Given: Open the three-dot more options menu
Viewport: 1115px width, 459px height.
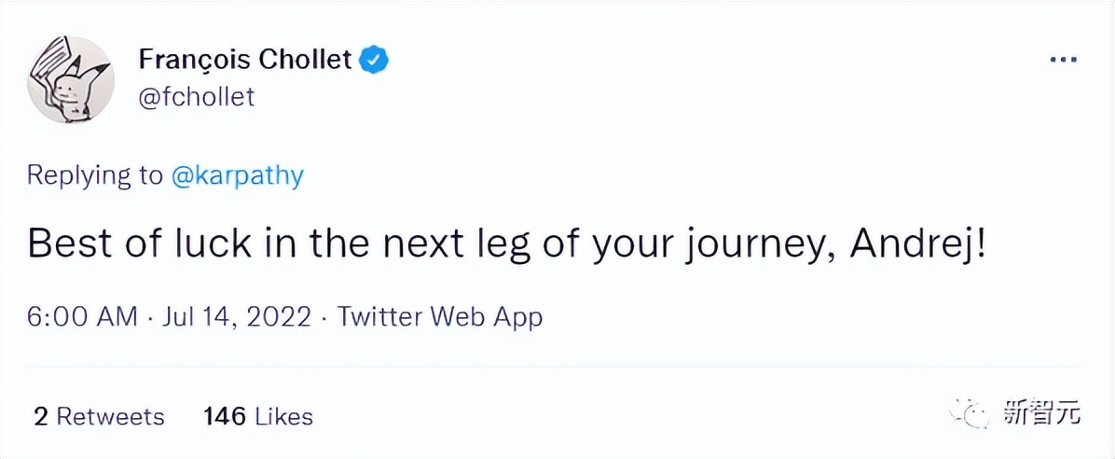Looking at the screenshot, I should 1063,61.
